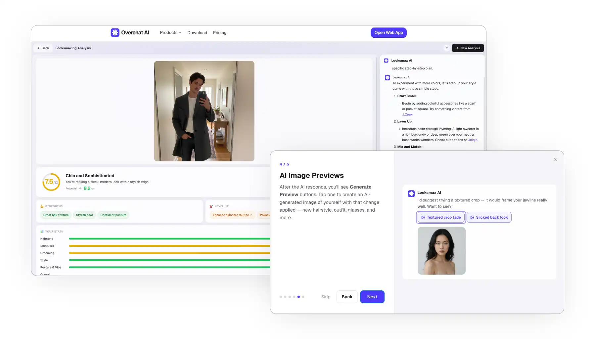This screenshot has width=595, height=339.
Task: Click the Your Stats bar chart icon
Action: pyautogui.click(x=42, y=231)
